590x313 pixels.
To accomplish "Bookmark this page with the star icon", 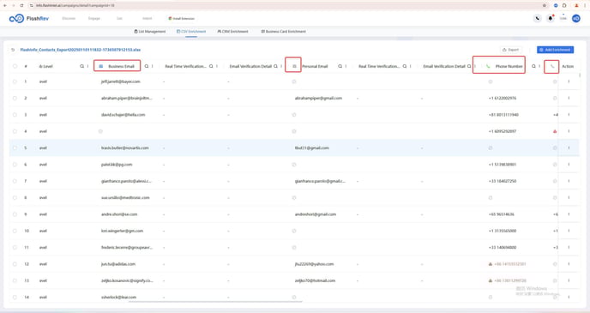I will [x=544, y=5].
